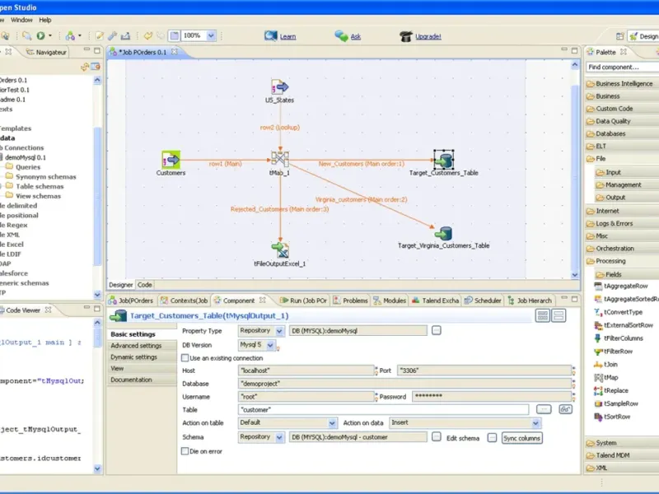Switch to the Code tab
This screenshot has height=494, width=659.
point(145,285)
